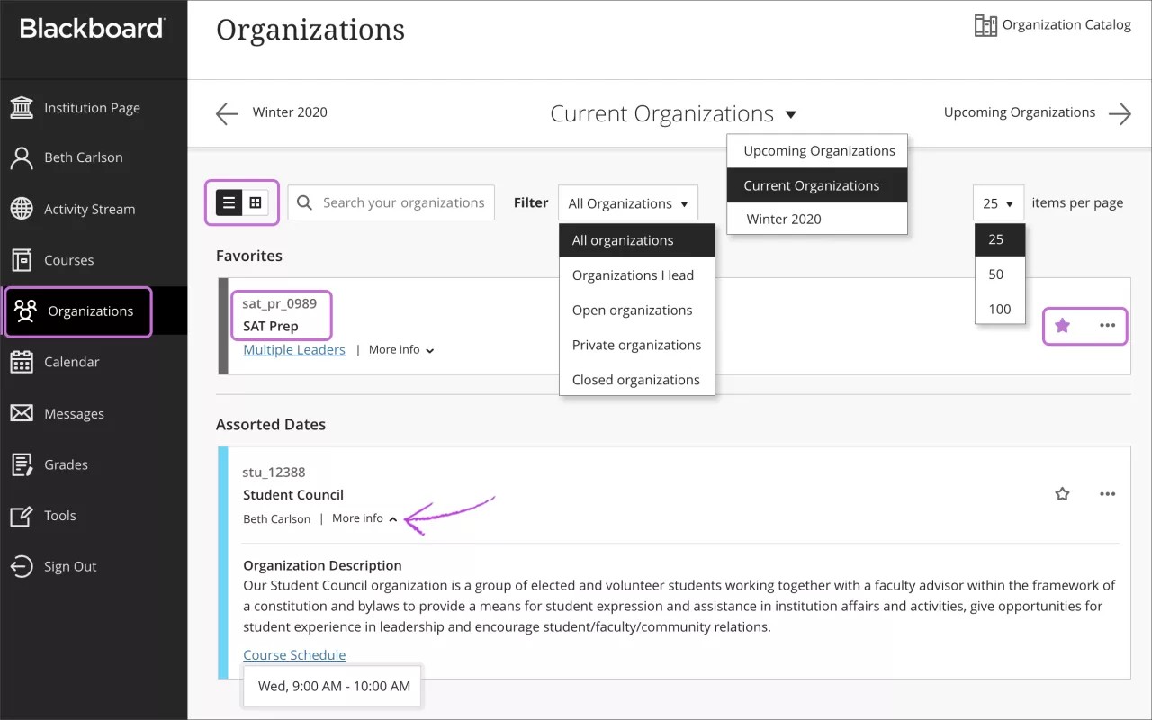Open the Tools section
Viewport: 1152px width, 720px height.
[x=59, y=516]
